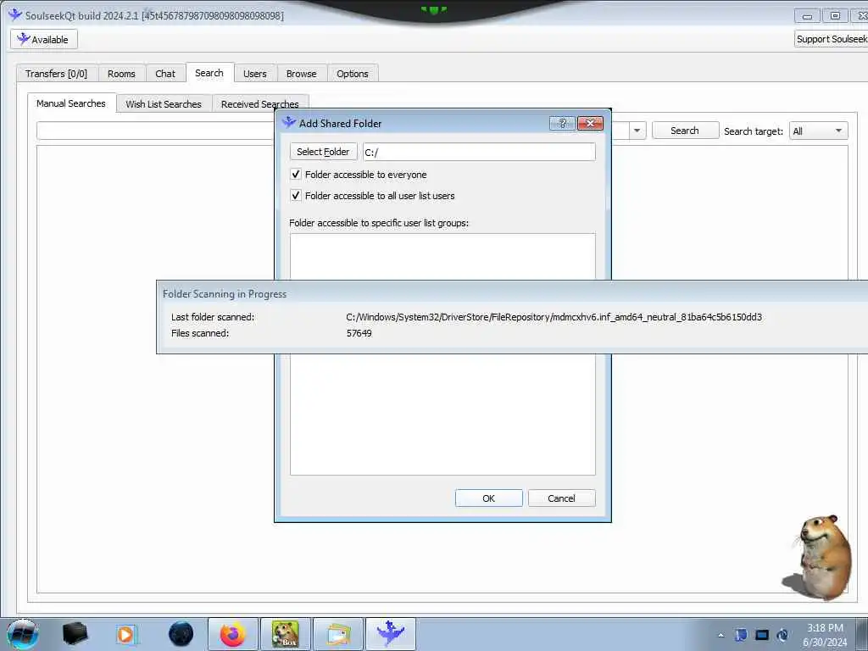
Task: Click the folder path field showing C:/
Action: (x=480, y=152)
